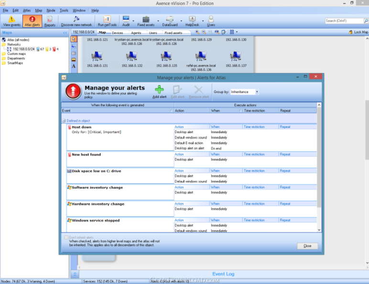This screenshot has height=284, width=369.
Task: Select Custom maps folder in tree
Action: pos(16,53)
